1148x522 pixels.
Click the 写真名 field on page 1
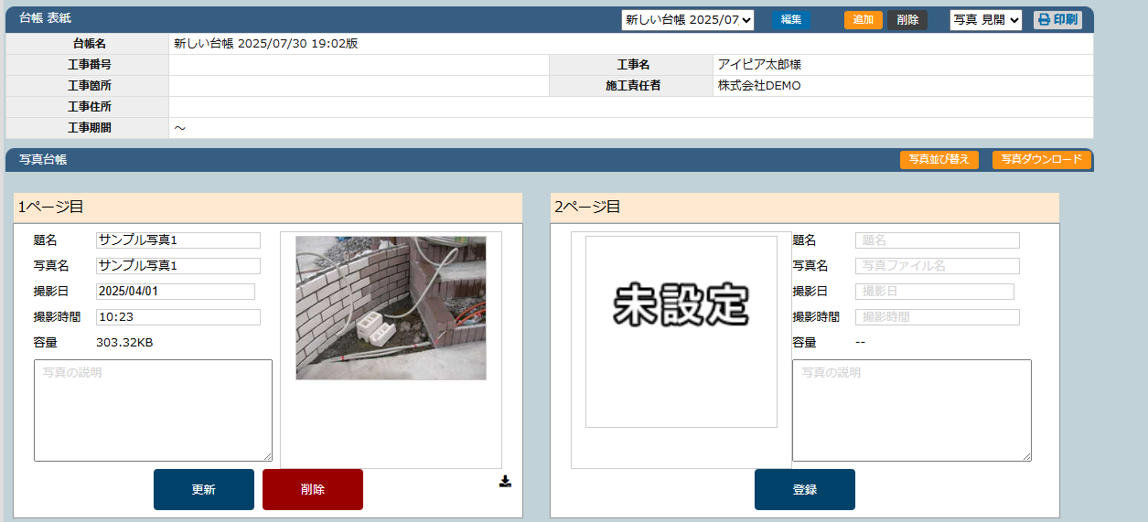(178, 266)
